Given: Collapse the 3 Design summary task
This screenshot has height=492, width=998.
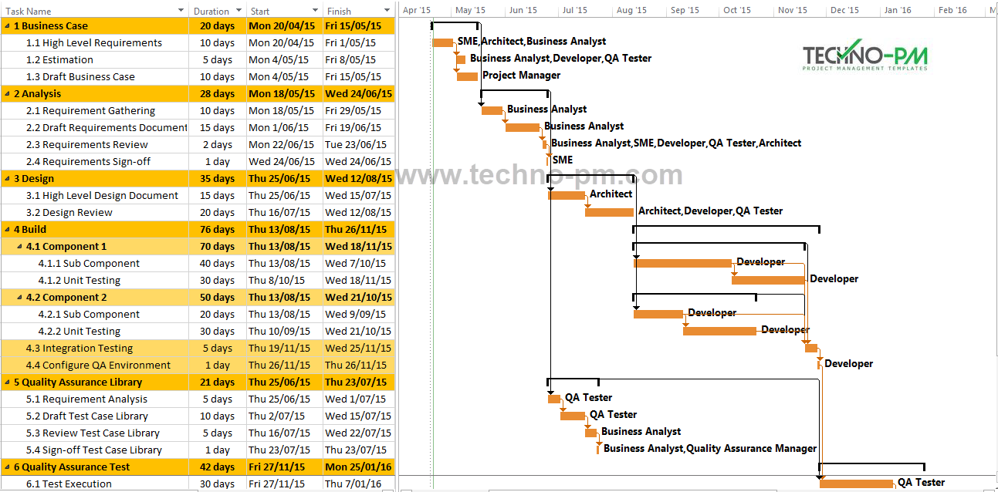Looking at the screenshot, I should tap(8, 179).
